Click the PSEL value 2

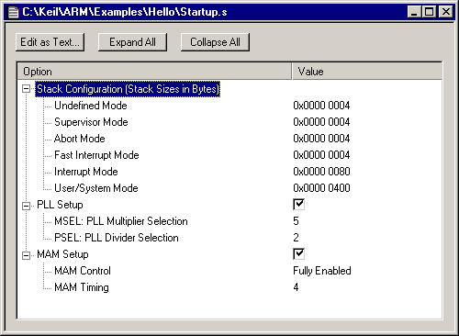[296, 238]
